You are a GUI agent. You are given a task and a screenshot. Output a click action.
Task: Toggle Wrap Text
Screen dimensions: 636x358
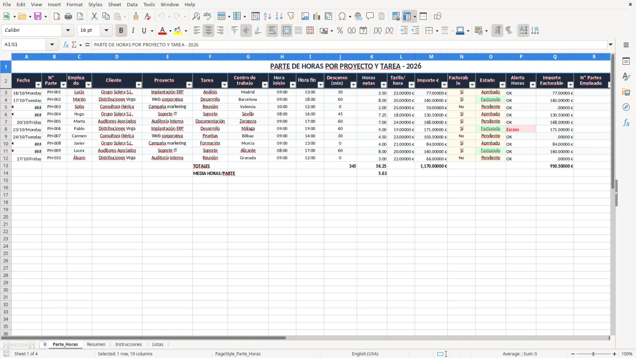click(272, 31)
